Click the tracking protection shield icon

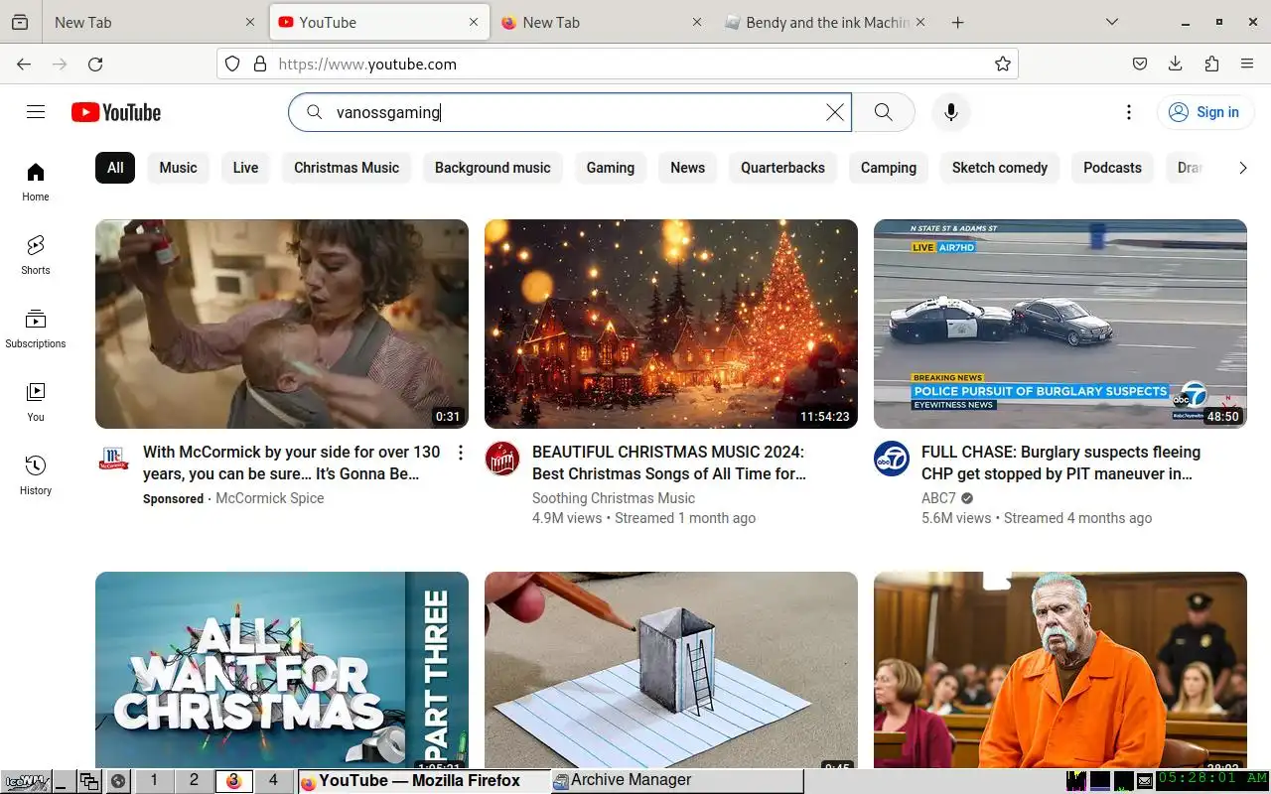pyautogui.click(x=232, y=64)
